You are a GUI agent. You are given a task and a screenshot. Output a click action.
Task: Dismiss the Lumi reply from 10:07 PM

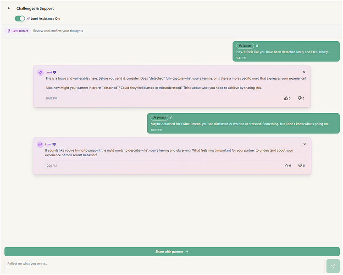pyautogui.click(x=304, y=72)
